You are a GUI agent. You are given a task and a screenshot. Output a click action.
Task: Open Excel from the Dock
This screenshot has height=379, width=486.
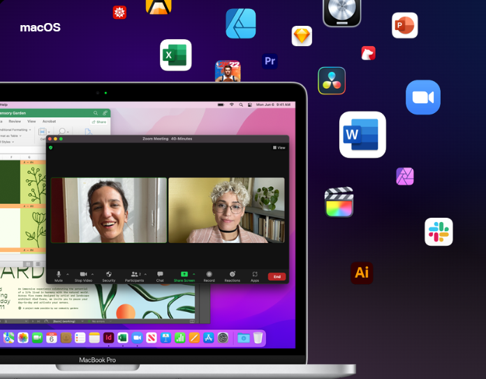pyautogui.click(x=123, y=338)
